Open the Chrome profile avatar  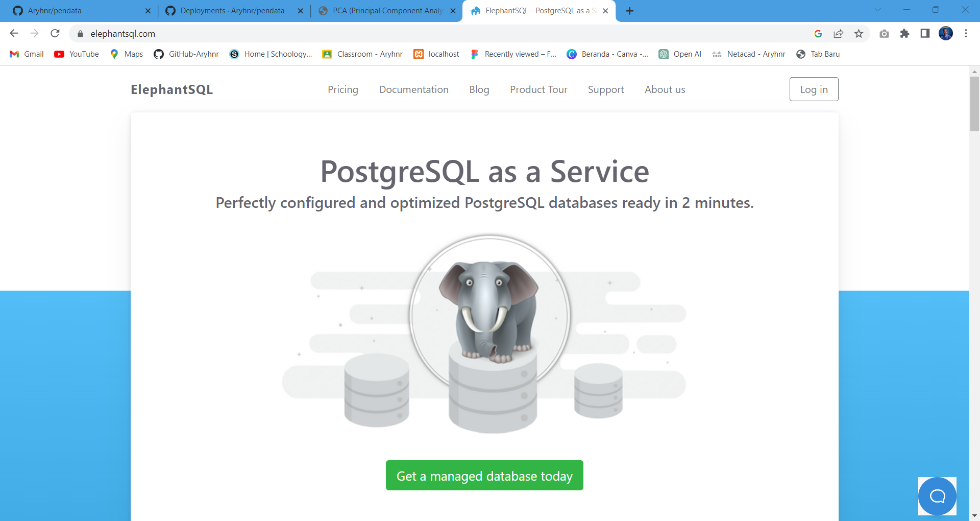(x=945, y=34)
